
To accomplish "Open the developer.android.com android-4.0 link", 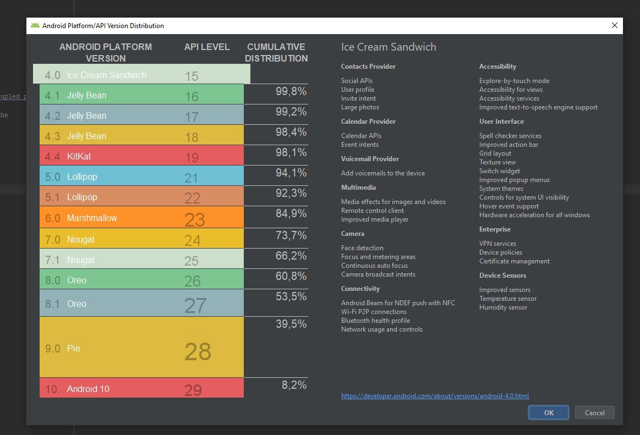I will coord(435,396).
